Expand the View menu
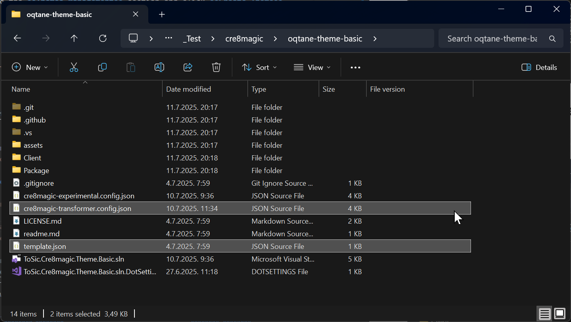 [312, 67]
